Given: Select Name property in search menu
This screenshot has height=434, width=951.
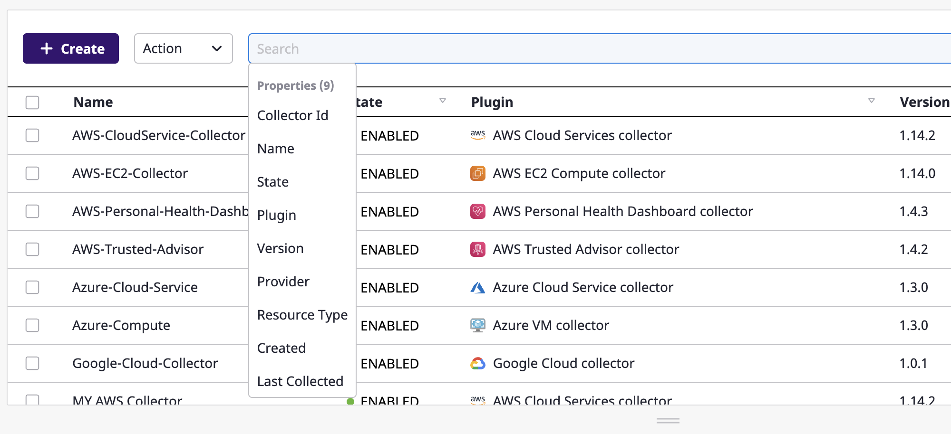Looking at the screenshot, I should [x=302, y=149].
